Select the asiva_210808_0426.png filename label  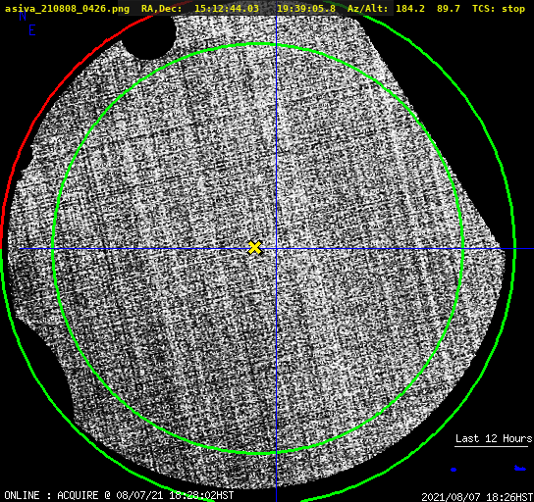(67, 9)
